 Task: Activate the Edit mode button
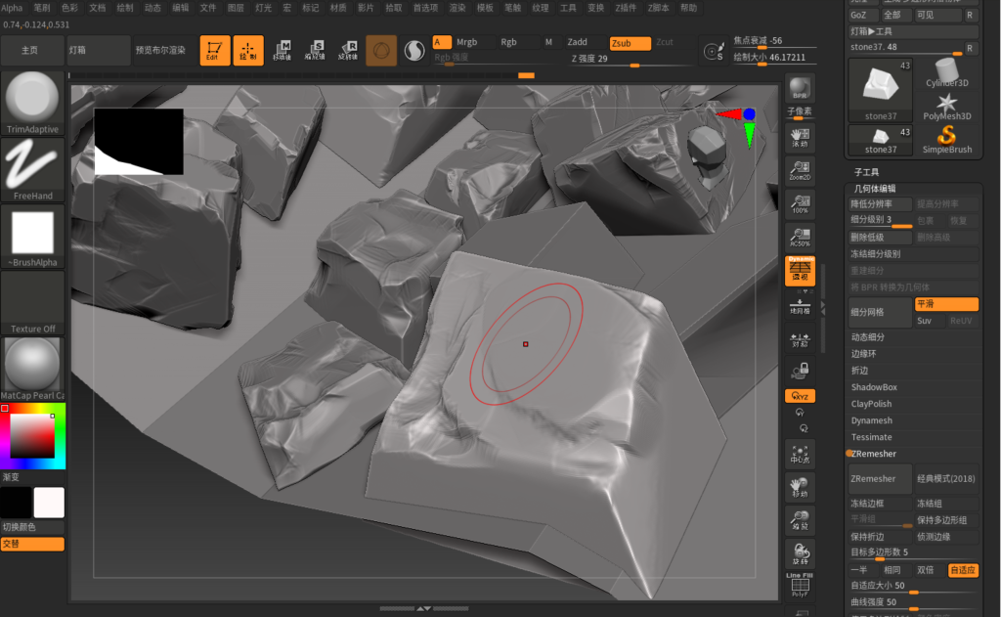pyautogui.click(x=214, y=51)
